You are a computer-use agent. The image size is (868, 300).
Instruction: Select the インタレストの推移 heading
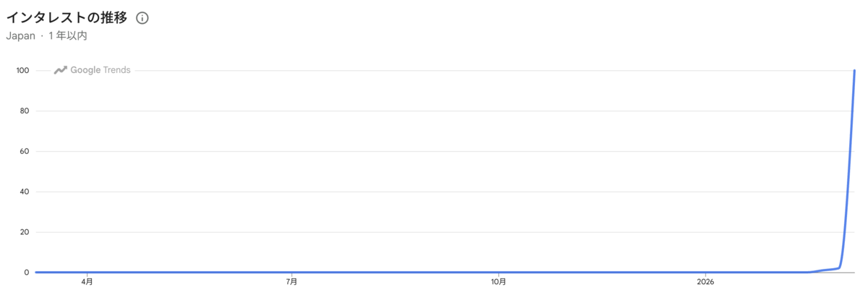[x=67, y=17]
